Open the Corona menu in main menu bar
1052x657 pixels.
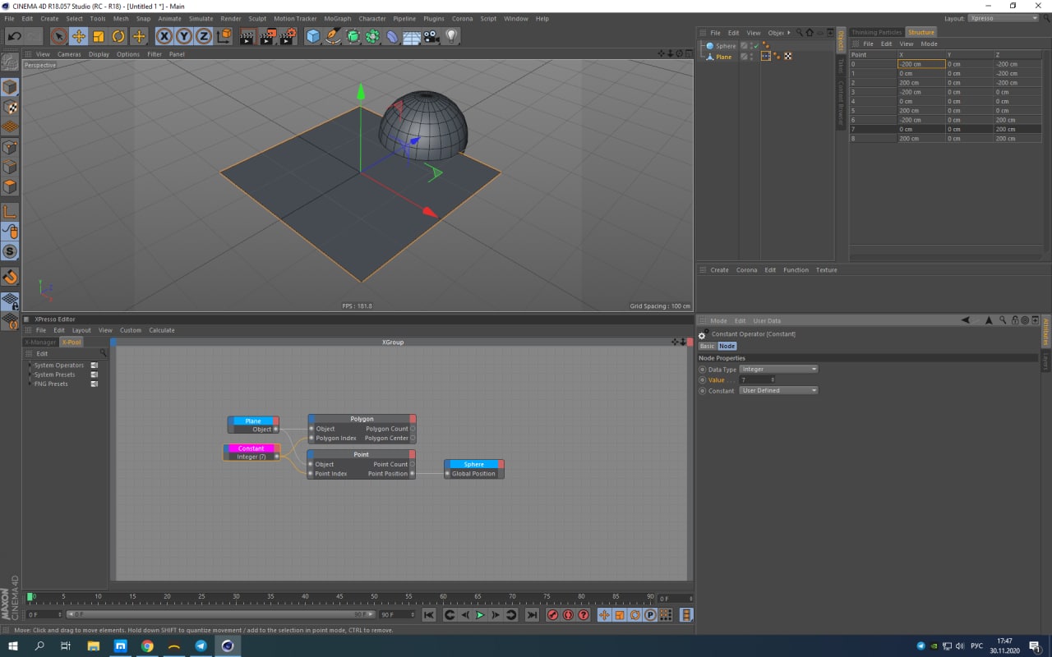coord(462,18)
